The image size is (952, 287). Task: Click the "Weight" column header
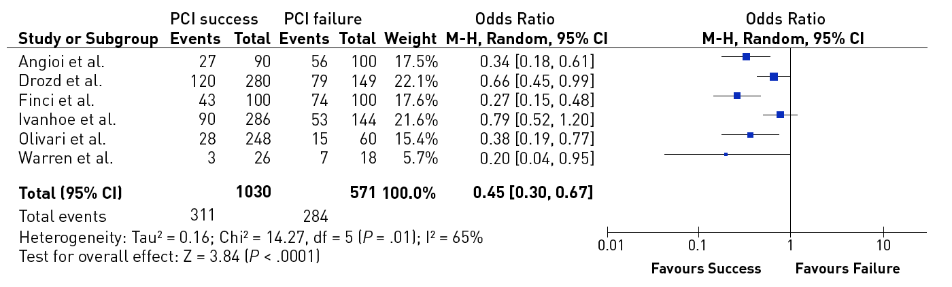[411, 39]
